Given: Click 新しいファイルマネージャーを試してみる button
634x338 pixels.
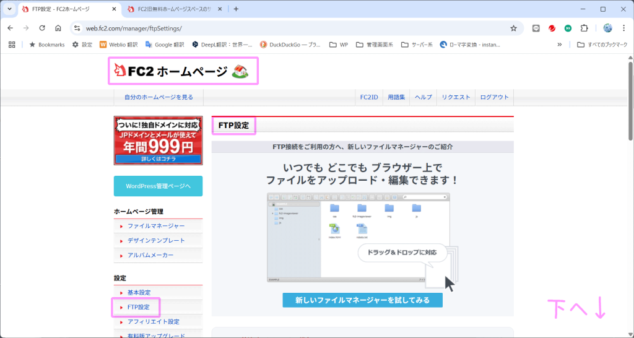Looking at the screenshot, I should tap(363, 300).
